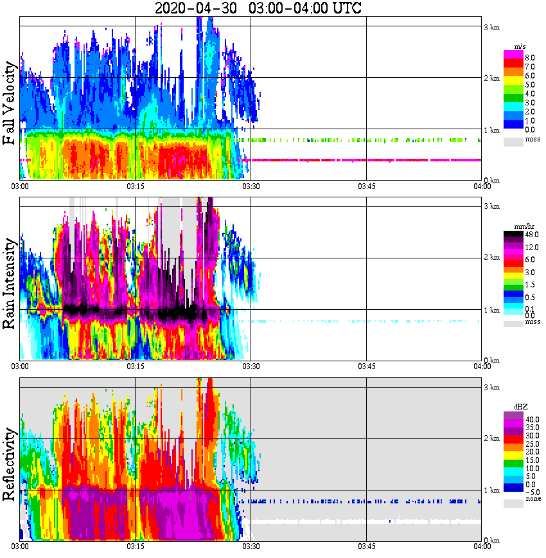The width and height of the screenshot is (546, 558).
Task: Click 03:45 tick label under Reflectivity plot
Action: coord(366,546)
